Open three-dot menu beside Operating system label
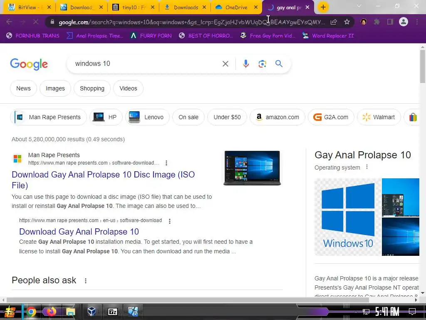This screenshot has width=426, height=320. tap(367, 167)
